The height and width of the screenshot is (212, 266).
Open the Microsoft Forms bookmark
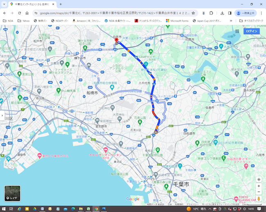[x=177, y=20]
